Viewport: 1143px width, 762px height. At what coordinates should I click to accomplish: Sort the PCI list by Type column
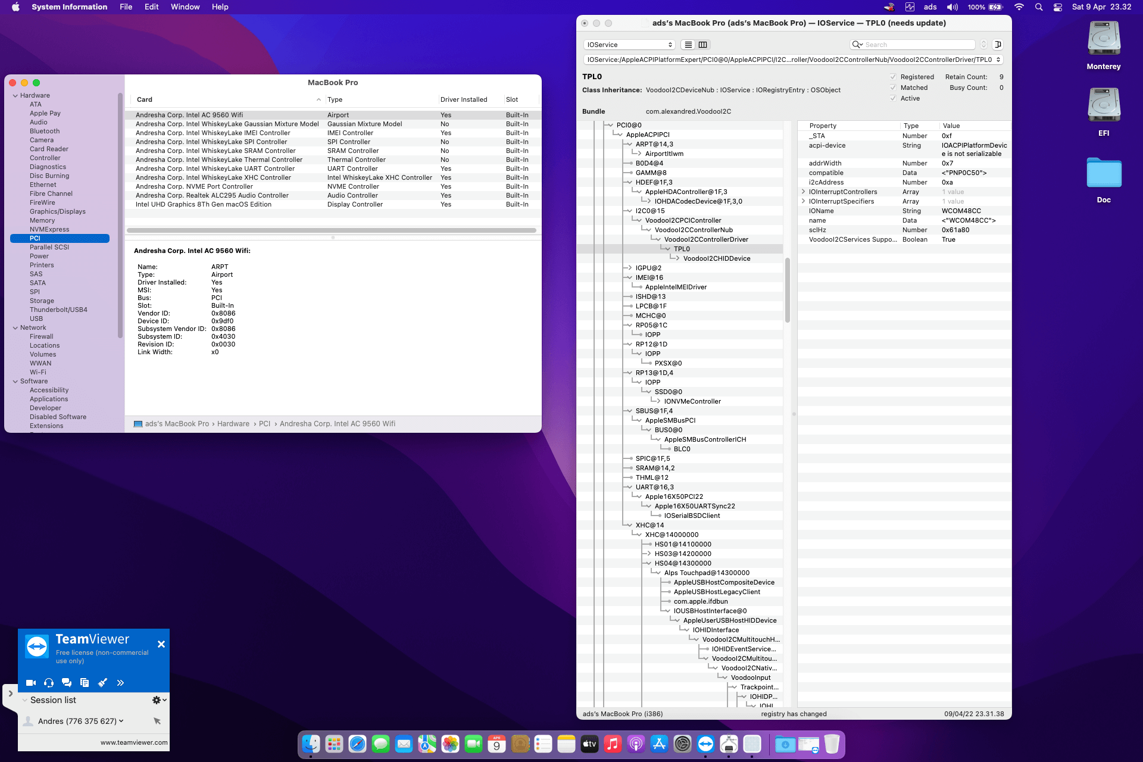pos(382,99)
